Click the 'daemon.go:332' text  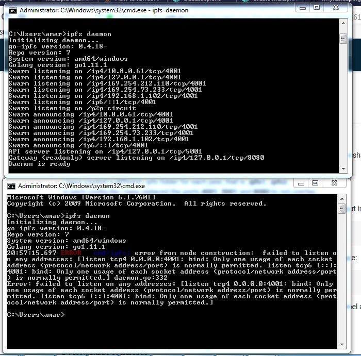pos(141,278)
